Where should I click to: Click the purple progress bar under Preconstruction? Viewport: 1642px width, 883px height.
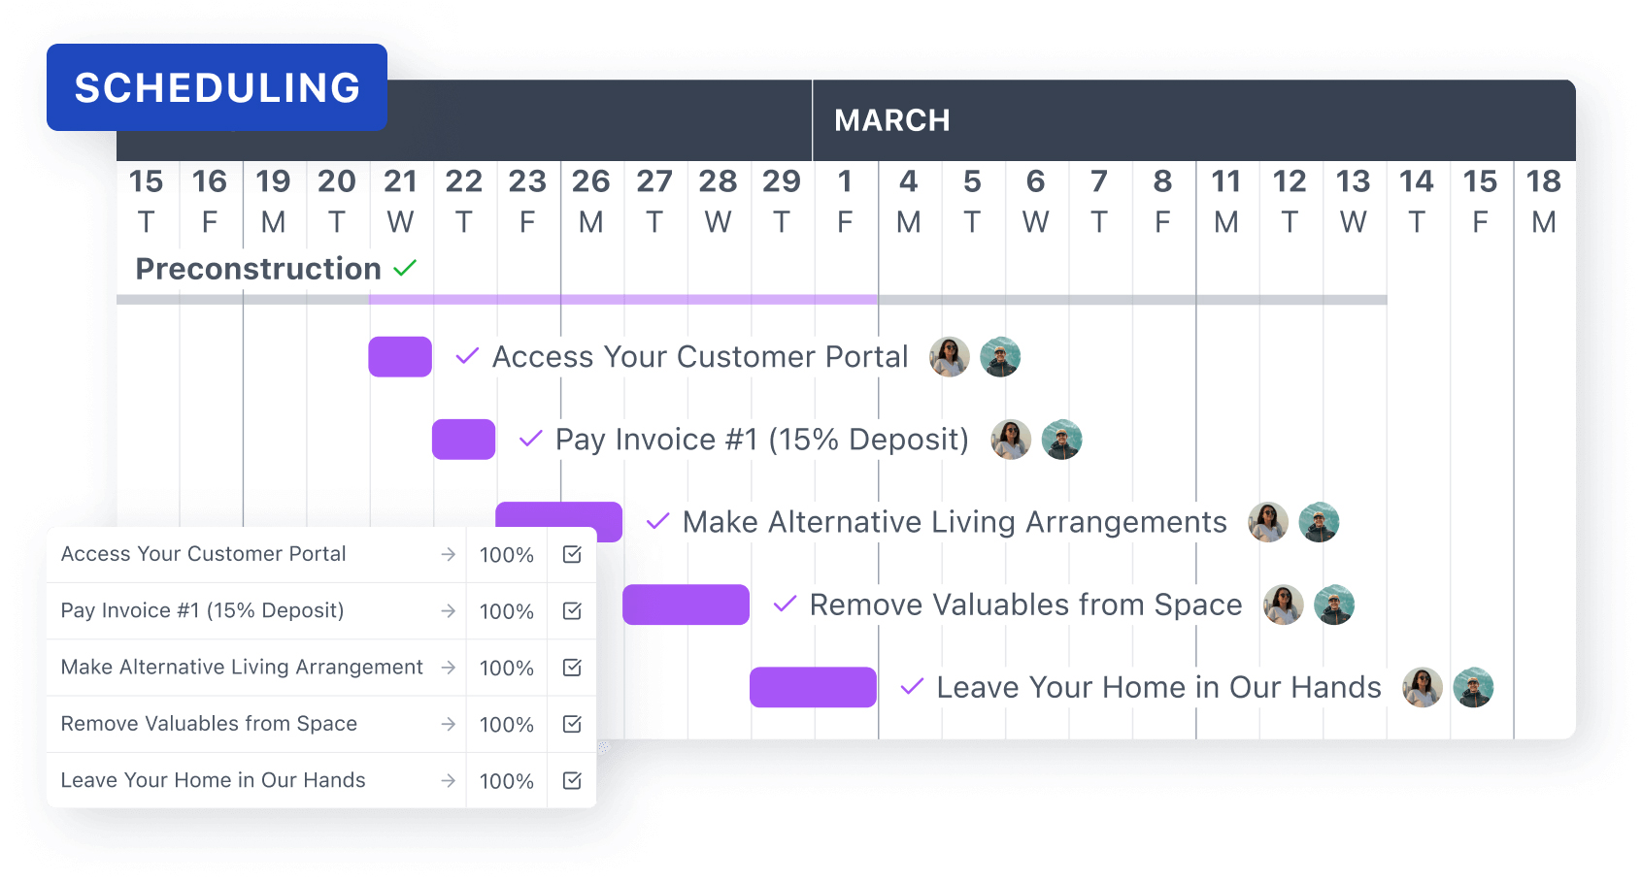[621, 299]
